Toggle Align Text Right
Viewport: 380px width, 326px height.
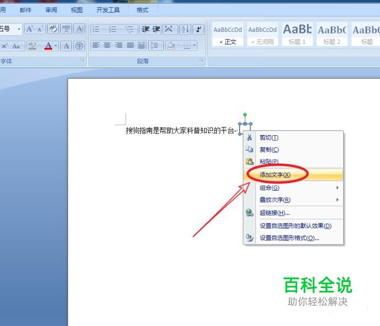[119, 46]
